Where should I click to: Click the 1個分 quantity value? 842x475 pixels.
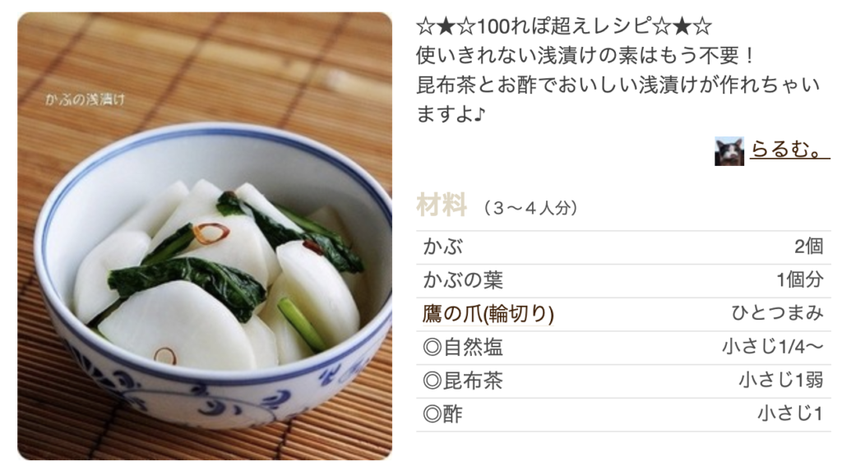(799, 279)
